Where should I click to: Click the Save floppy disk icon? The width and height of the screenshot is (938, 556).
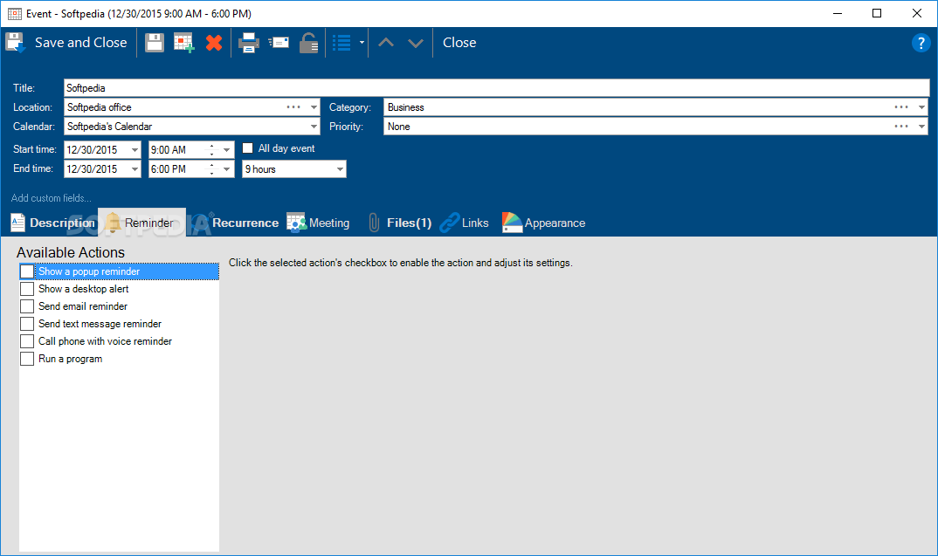click(155, 43)
